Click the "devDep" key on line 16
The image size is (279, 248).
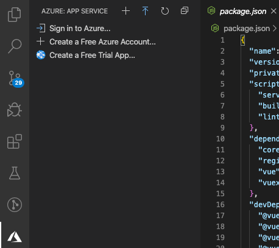(x=264, y=205)
